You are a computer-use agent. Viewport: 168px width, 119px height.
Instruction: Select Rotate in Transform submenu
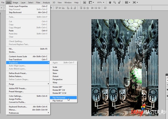point(63,70)
